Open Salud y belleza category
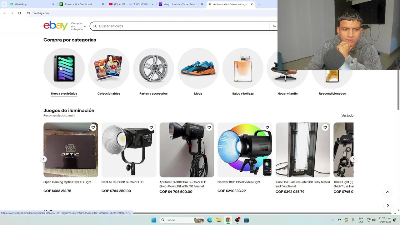 (x=243, y=93)
